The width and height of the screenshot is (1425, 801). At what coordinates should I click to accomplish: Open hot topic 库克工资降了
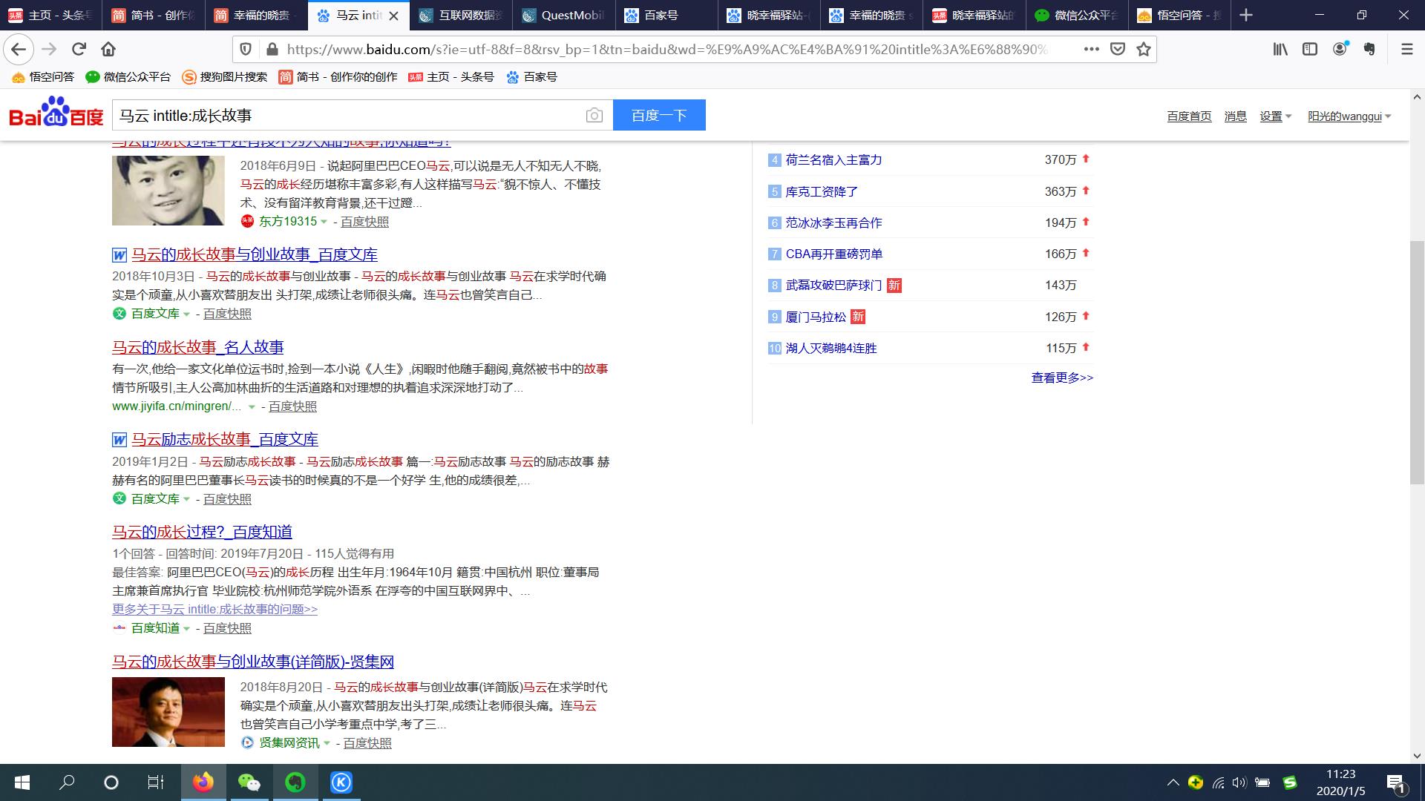(822, 191)
